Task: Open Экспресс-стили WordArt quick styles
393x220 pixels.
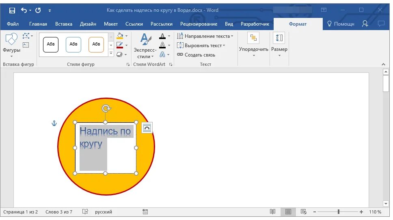Action: 145,46
